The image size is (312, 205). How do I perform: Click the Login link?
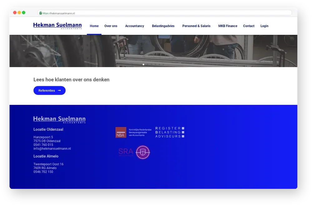[x=264, y=26]
